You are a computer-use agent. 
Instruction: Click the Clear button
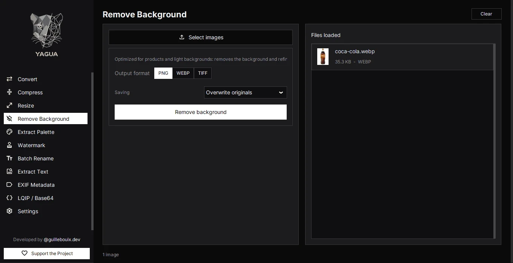[x=486, y=14]
